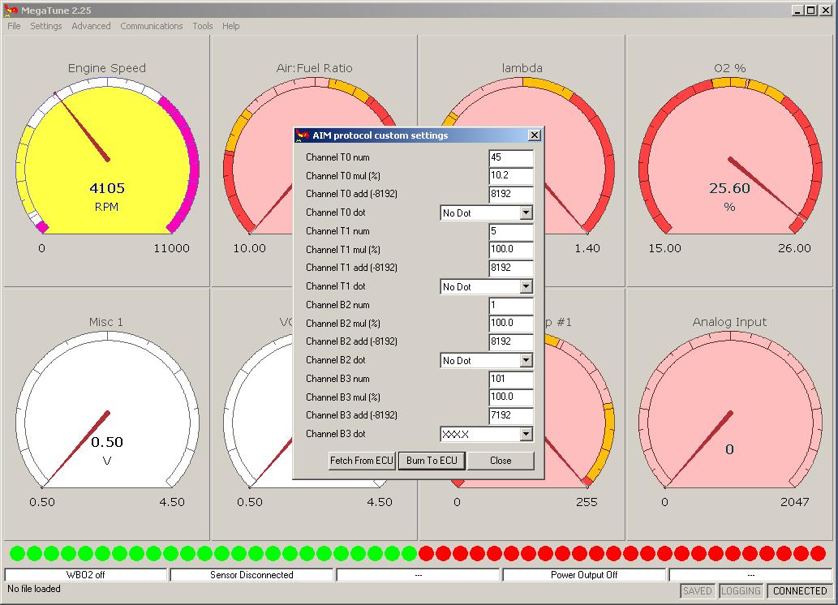The image size is (838, 605).
Task: Open the Help menu
Action: tap(231, 26)
